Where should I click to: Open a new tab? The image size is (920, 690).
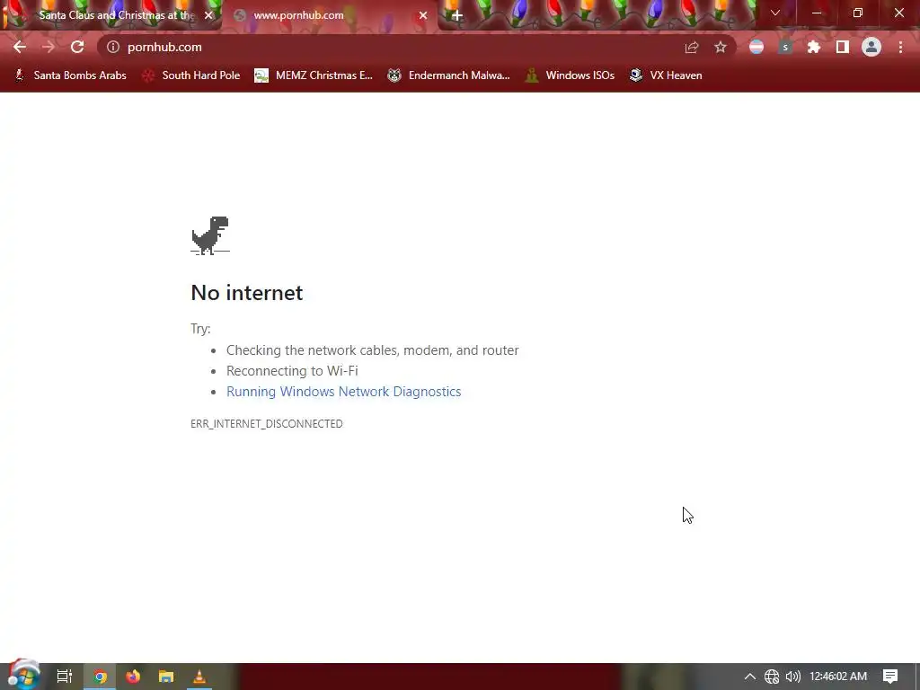457,16
